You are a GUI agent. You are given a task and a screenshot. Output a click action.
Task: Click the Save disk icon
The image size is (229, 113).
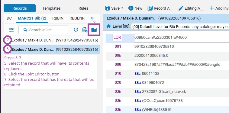(108, 8)
